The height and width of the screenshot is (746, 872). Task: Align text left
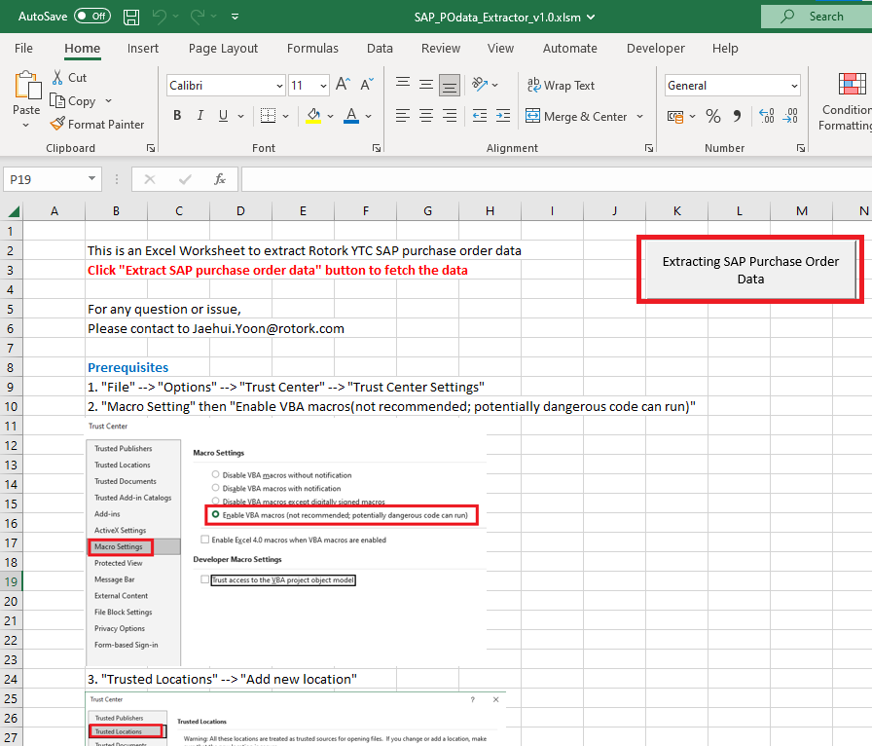click(403, 116)
